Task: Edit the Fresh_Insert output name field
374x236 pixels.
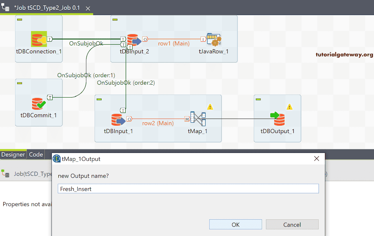Action: tap(188, 189)
